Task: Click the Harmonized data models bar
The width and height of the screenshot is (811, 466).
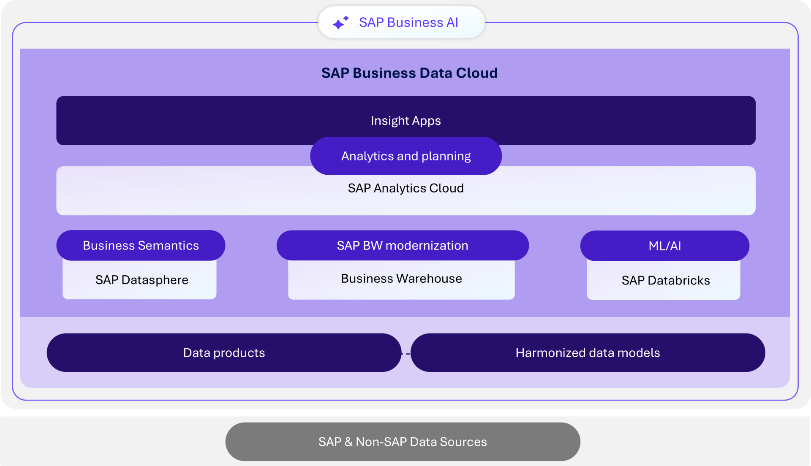Action: pyautogui.click(x=588, y=352)
